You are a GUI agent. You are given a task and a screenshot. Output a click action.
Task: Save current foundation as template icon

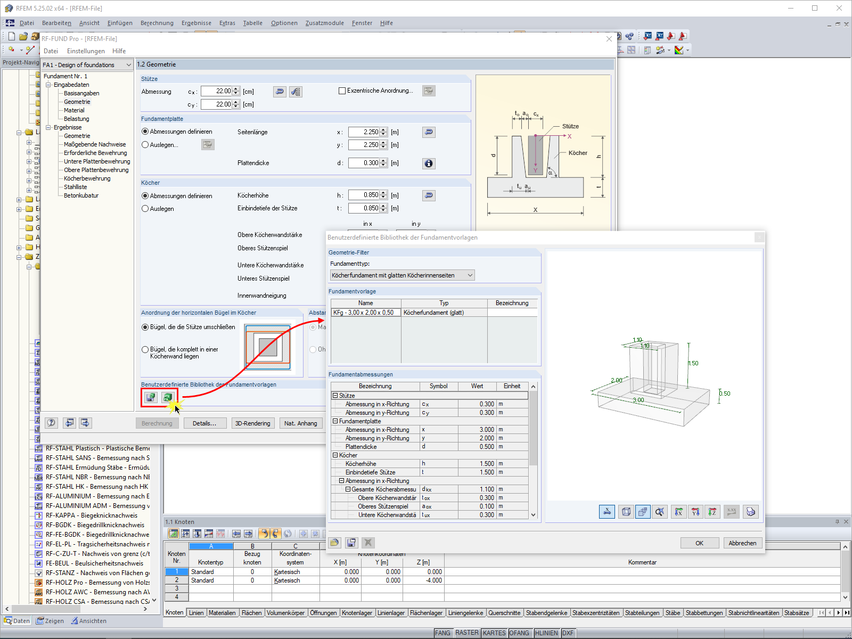coord(151,397)
